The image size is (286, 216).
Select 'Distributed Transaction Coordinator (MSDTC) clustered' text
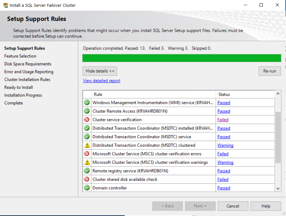(x=144, y=145)
